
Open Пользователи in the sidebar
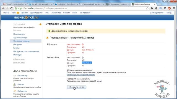[x=19, y=34]
